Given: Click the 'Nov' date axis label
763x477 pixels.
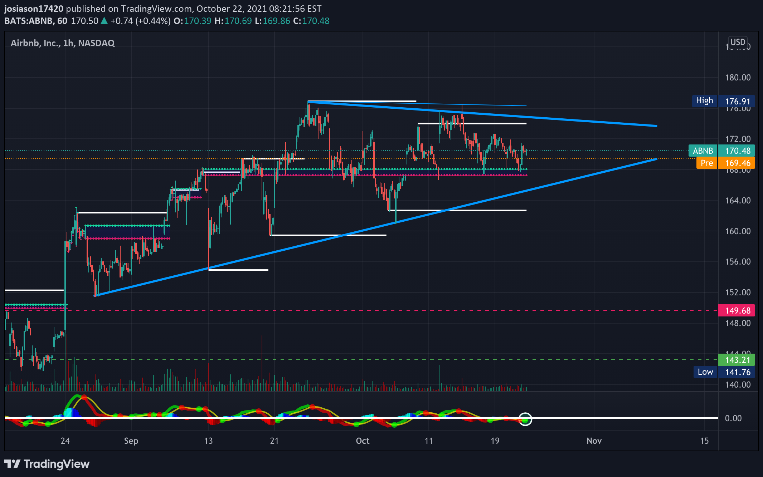Looking at the screenshot, I should [x=594, y=441].
